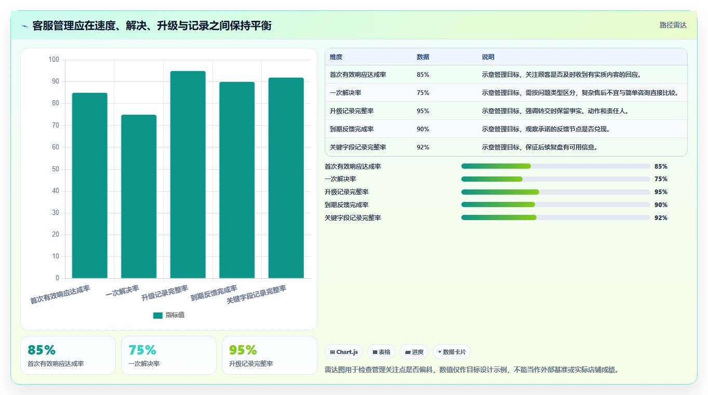The width and height of the screenshot is (708, 395).
Task: Open the 85% 首次有效响应达成率 data card
Action: (68, 355)
